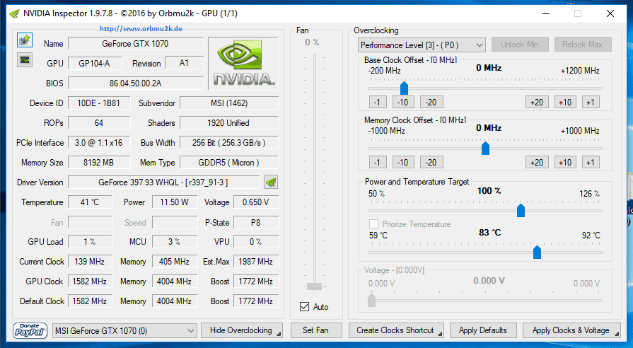Click Memory Clock Offset +20 button
The width and height of the screenshot is (633, 348).
pos(537,162)
